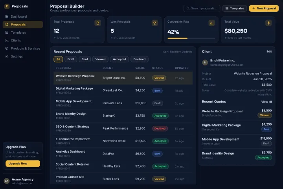283x189 pixels.
Task: Click the Conversion Rate progress bar
Action: [191, 38]
